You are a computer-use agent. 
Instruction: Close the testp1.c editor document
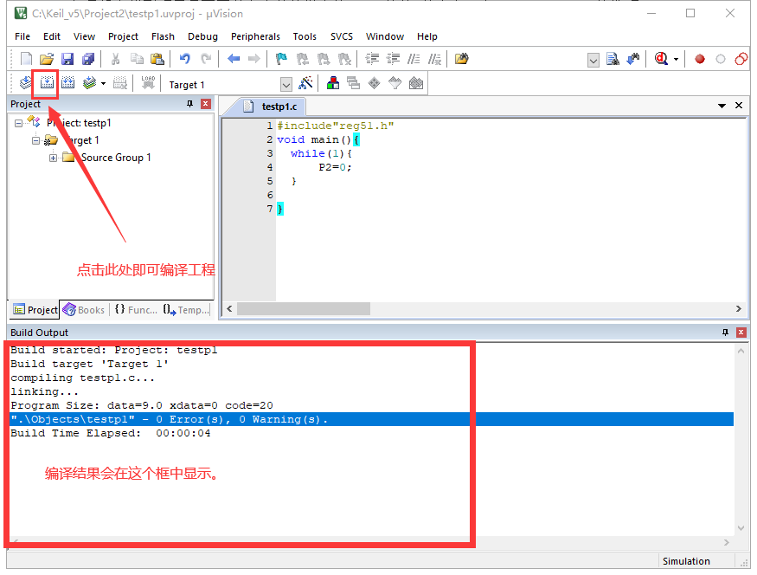pos(739,106)
